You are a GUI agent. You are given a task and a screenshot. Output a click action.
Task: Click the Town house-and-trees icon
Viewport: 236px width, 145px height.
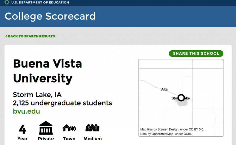69,128
